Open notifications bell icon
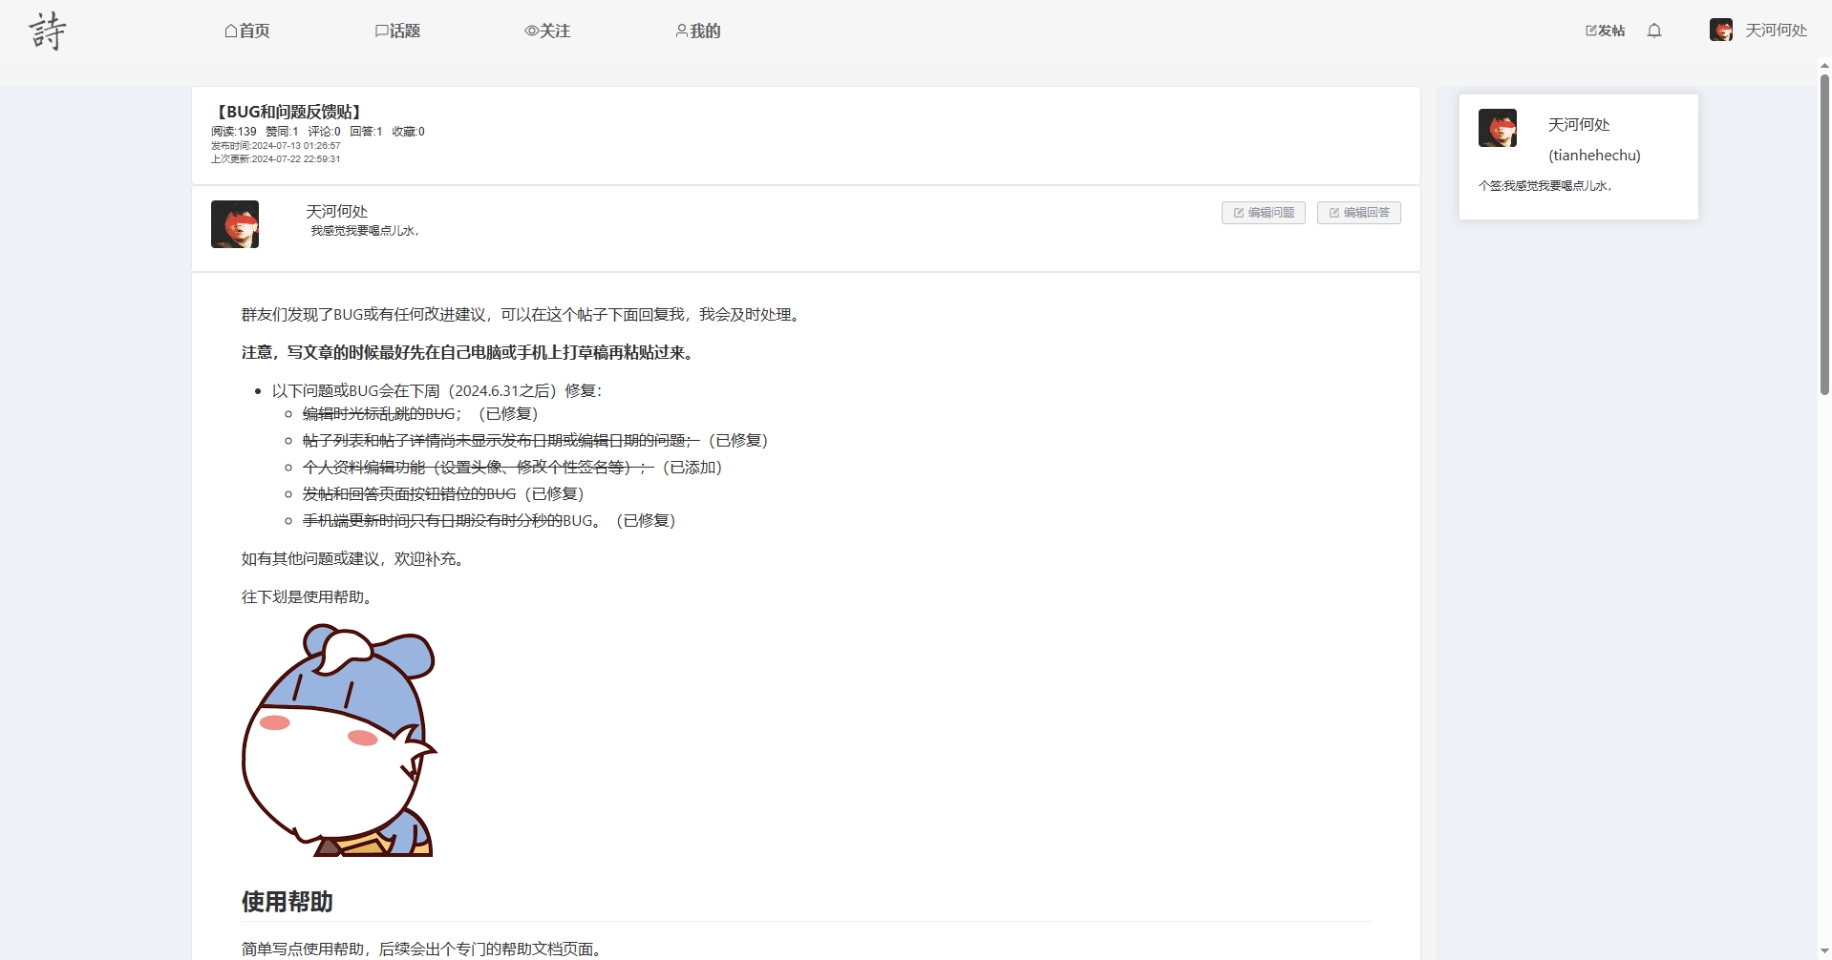Image resolution: width=1832 pixels, height=960 pixels. (x=1654, y=31)
